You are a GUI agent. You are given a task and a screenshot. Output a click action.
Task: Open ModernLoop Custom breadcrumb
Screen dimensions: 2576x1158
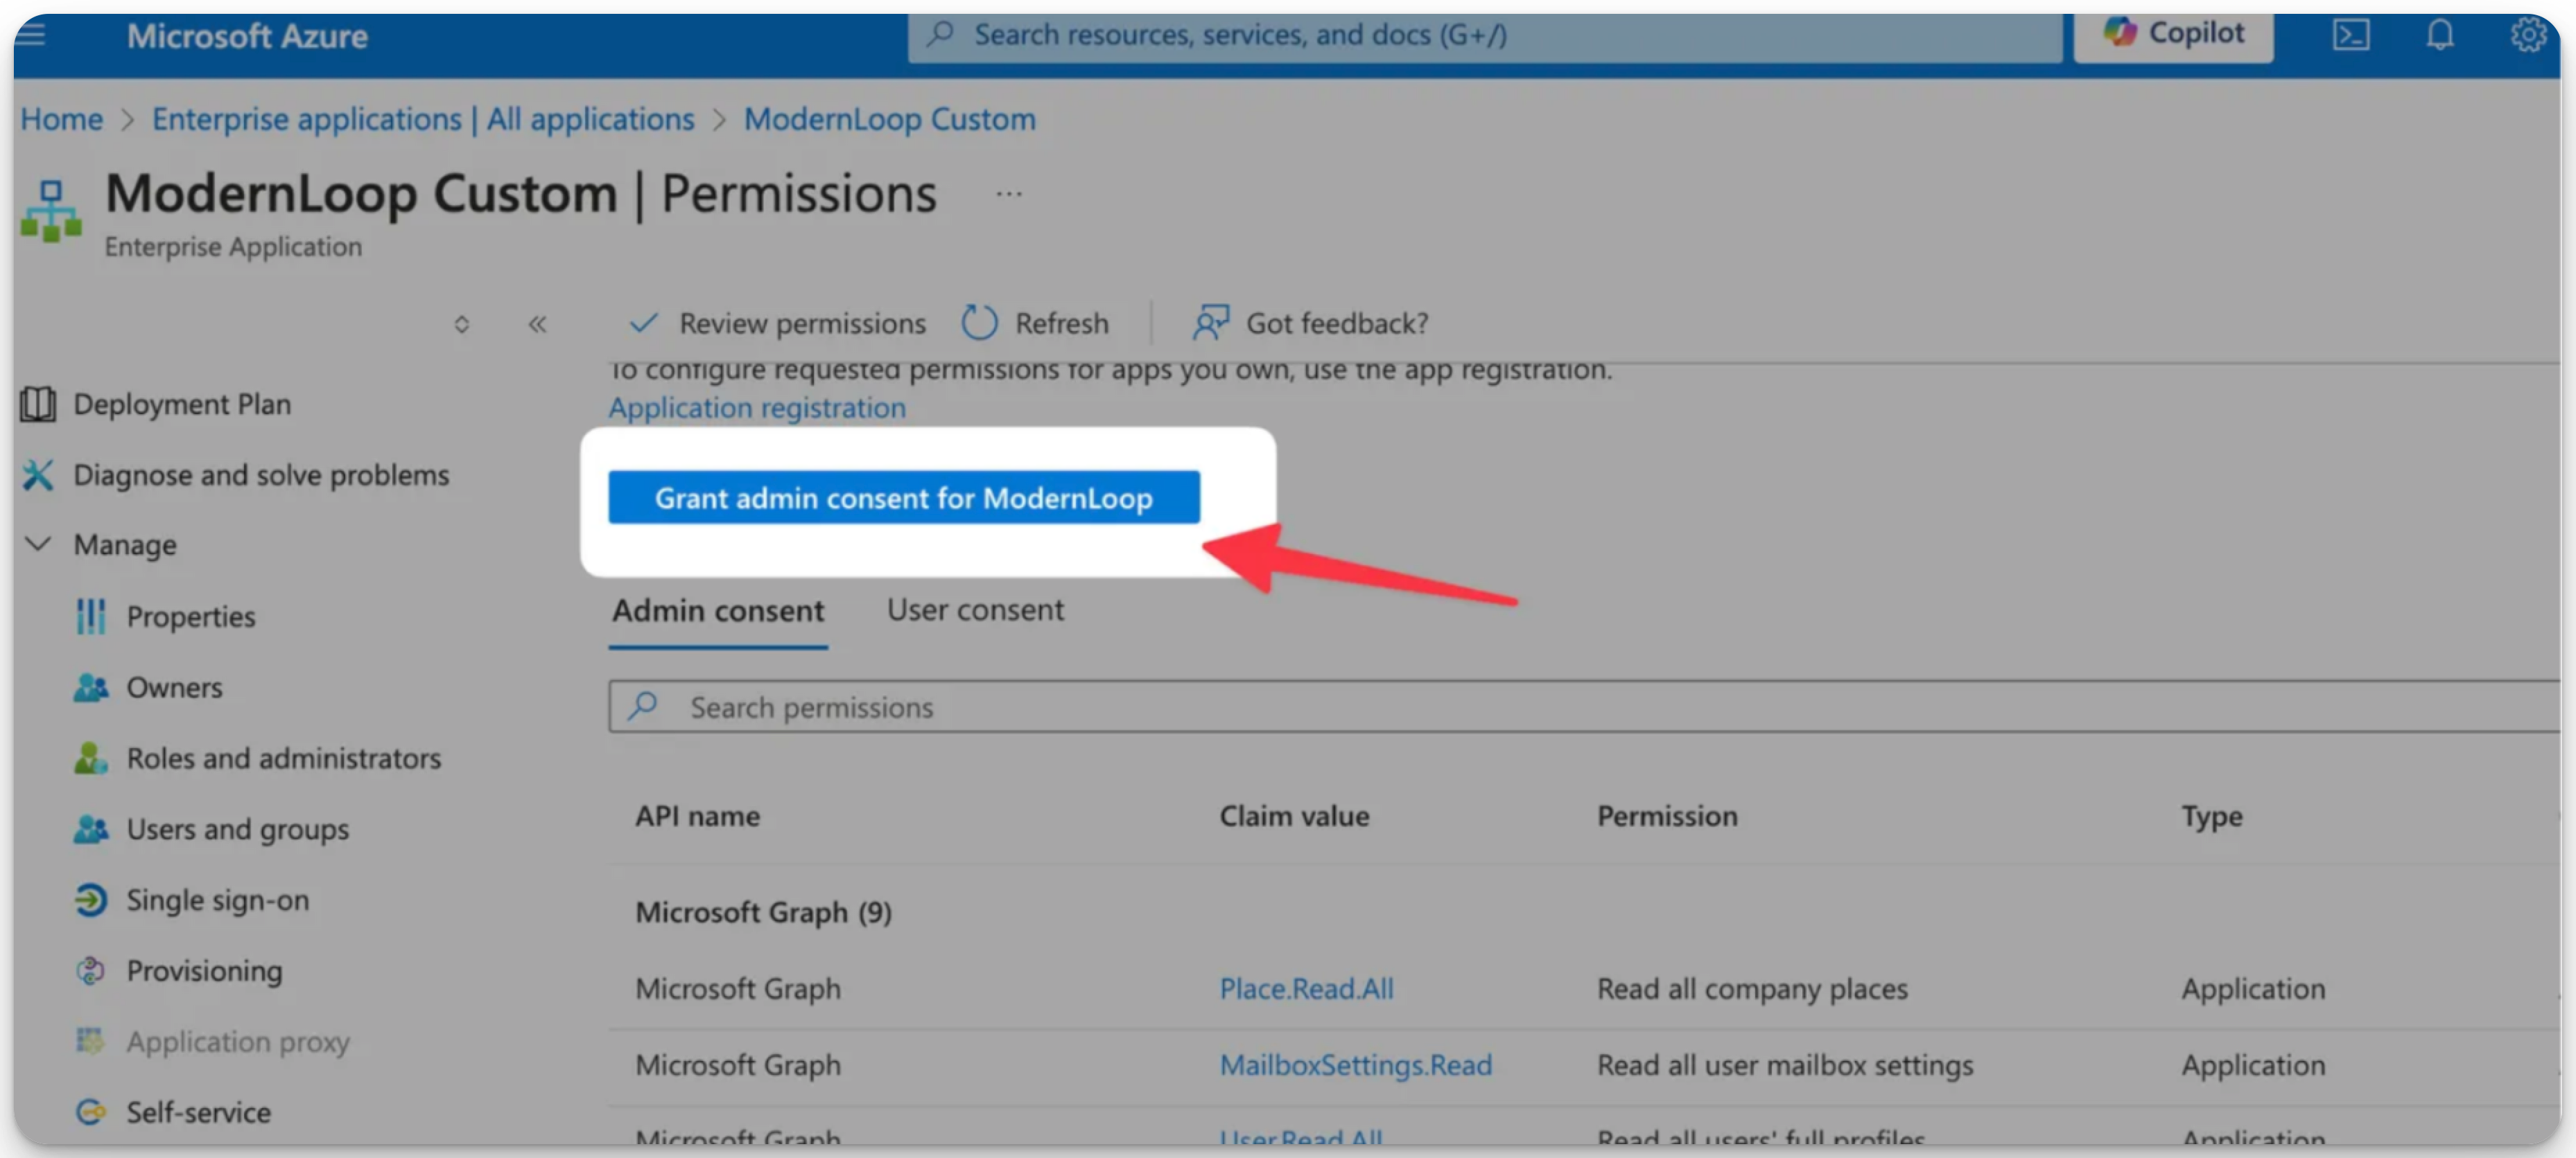click(x=889, y=119)
